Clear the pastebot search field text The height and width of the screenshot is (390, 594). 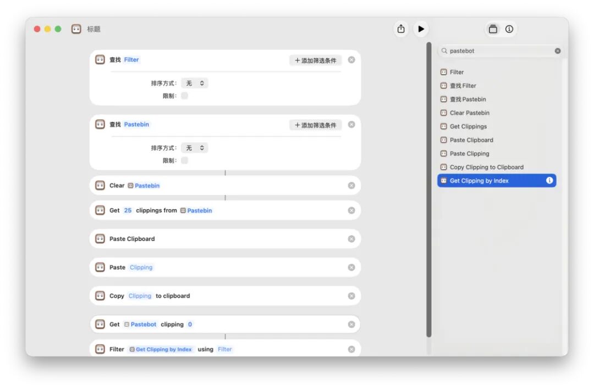[558, 51]
